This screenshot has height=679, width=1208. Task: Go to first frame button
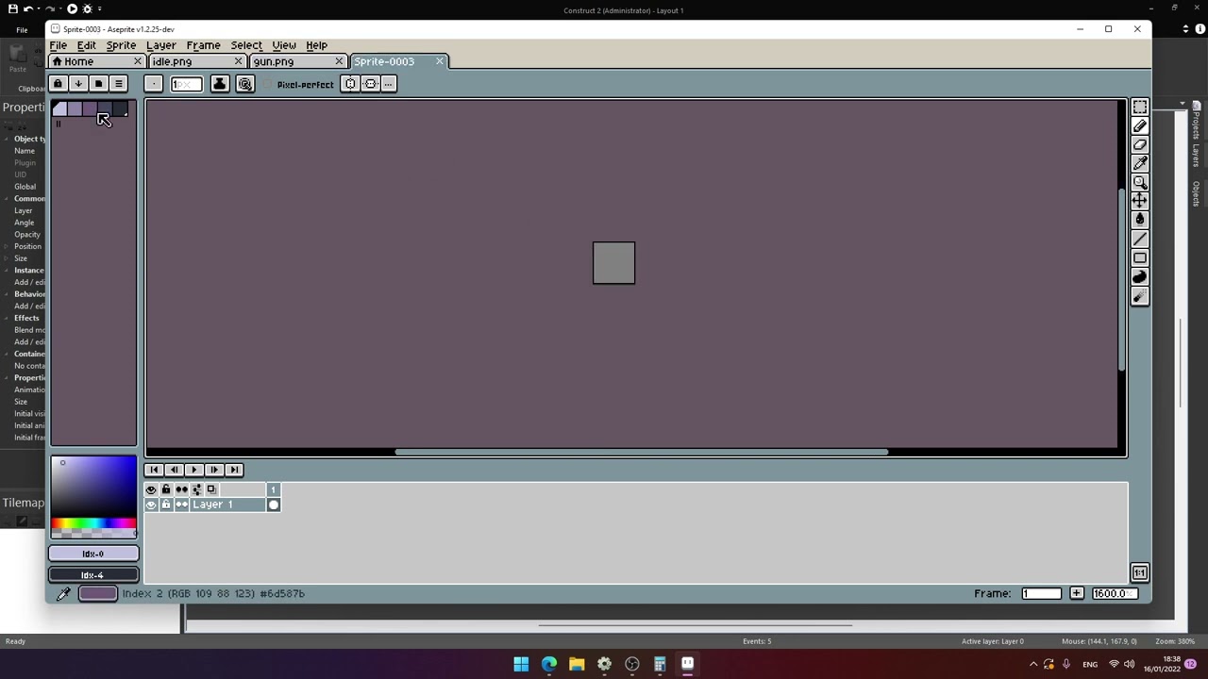click(154, 470)
